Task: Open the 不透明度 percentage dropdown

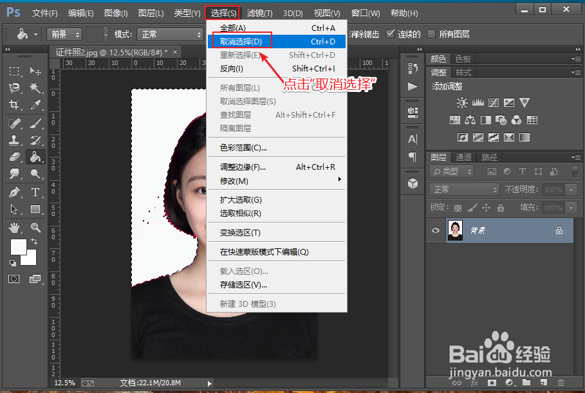Action: [570, 190]
